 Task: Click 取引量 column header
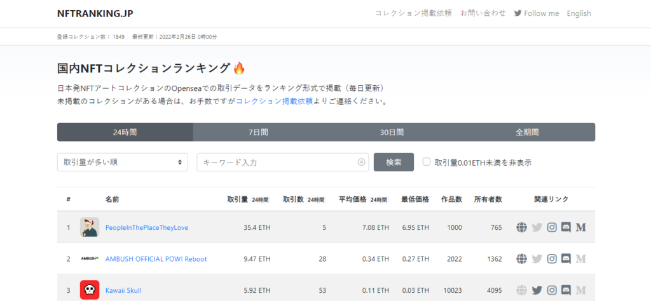point(248,199)
